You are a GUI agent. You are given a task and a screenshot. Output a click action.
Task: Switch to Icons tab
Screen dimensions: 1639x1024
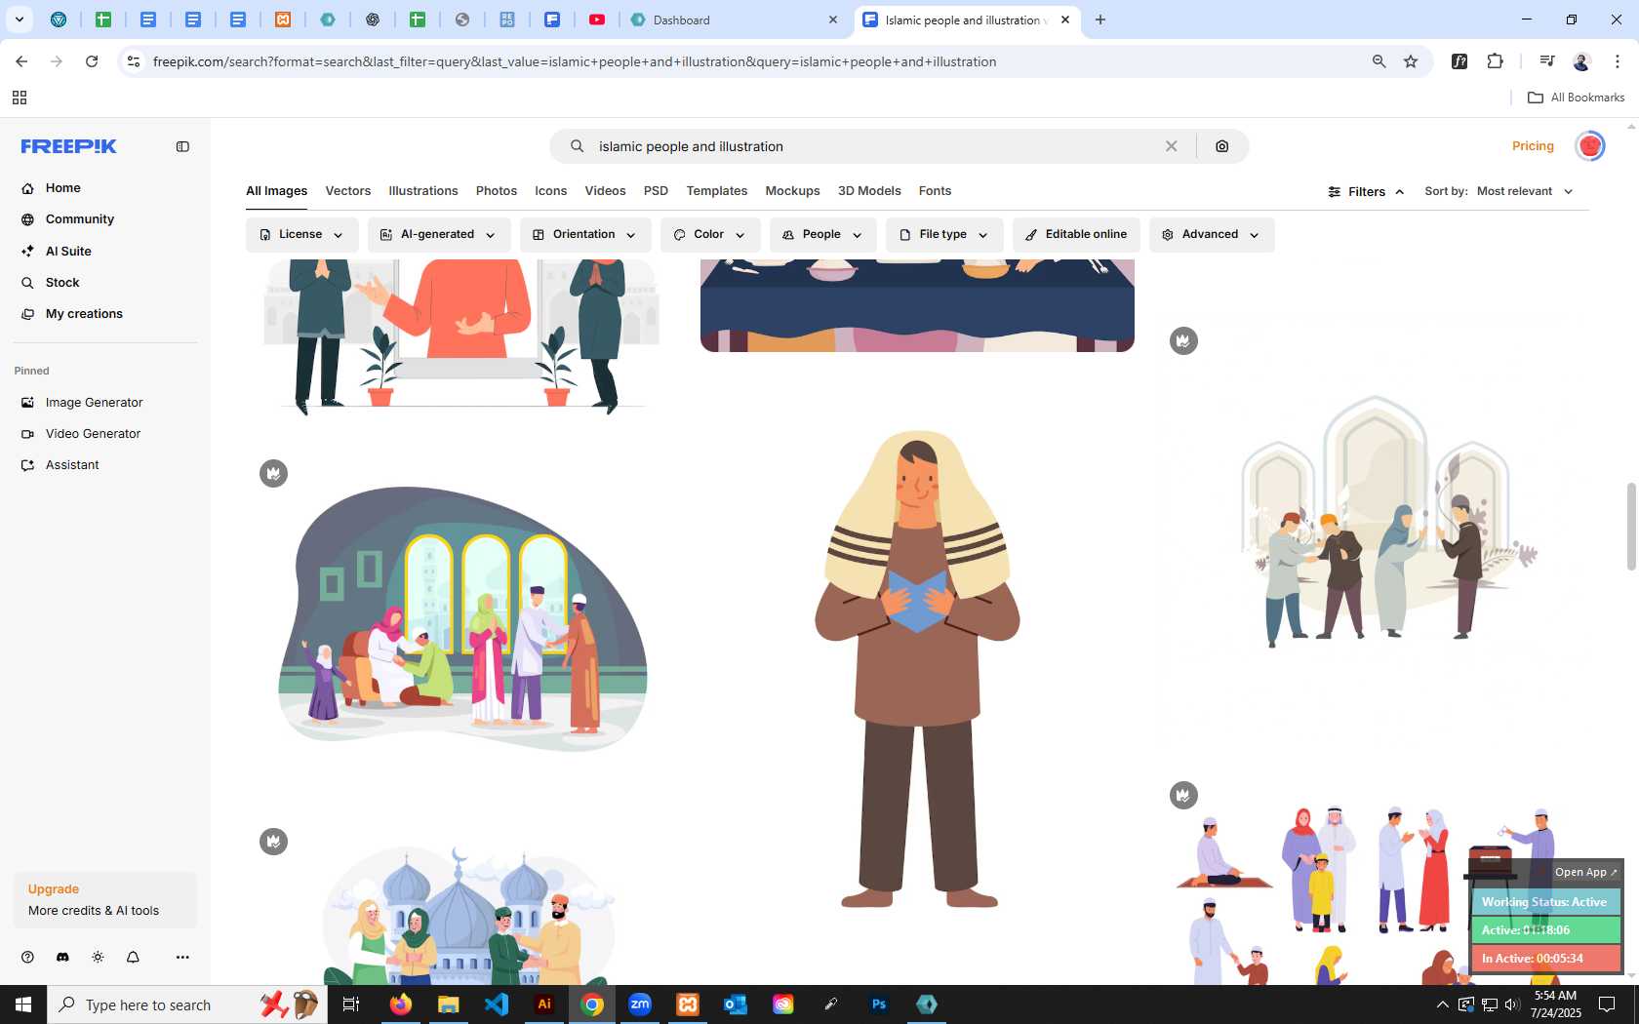[x=551, y=191]
